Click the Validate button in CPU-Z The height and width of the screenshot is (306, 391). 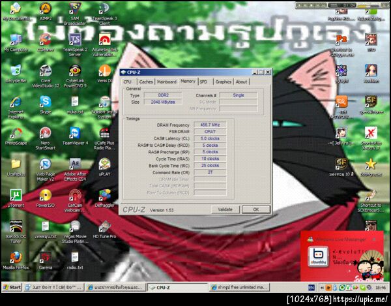coord(225,209)
